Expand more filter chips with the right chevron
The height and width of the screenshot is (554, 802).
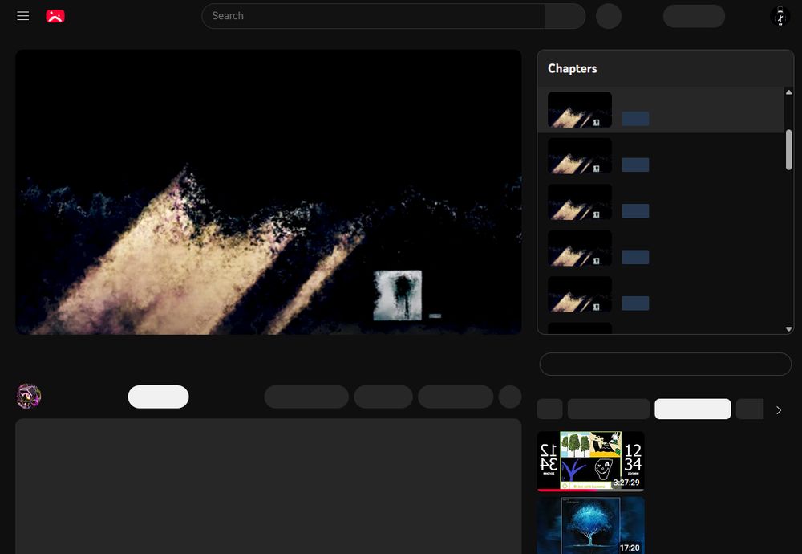(x=778, y=409)
